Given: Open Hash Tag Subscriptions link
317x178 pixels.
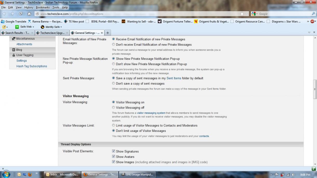Looking at the screenshot, I should coord(32,66).
